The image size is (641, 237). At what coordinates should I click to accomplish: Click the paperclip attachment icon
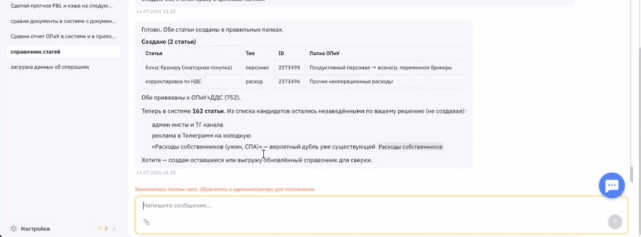tap(146, 222)
